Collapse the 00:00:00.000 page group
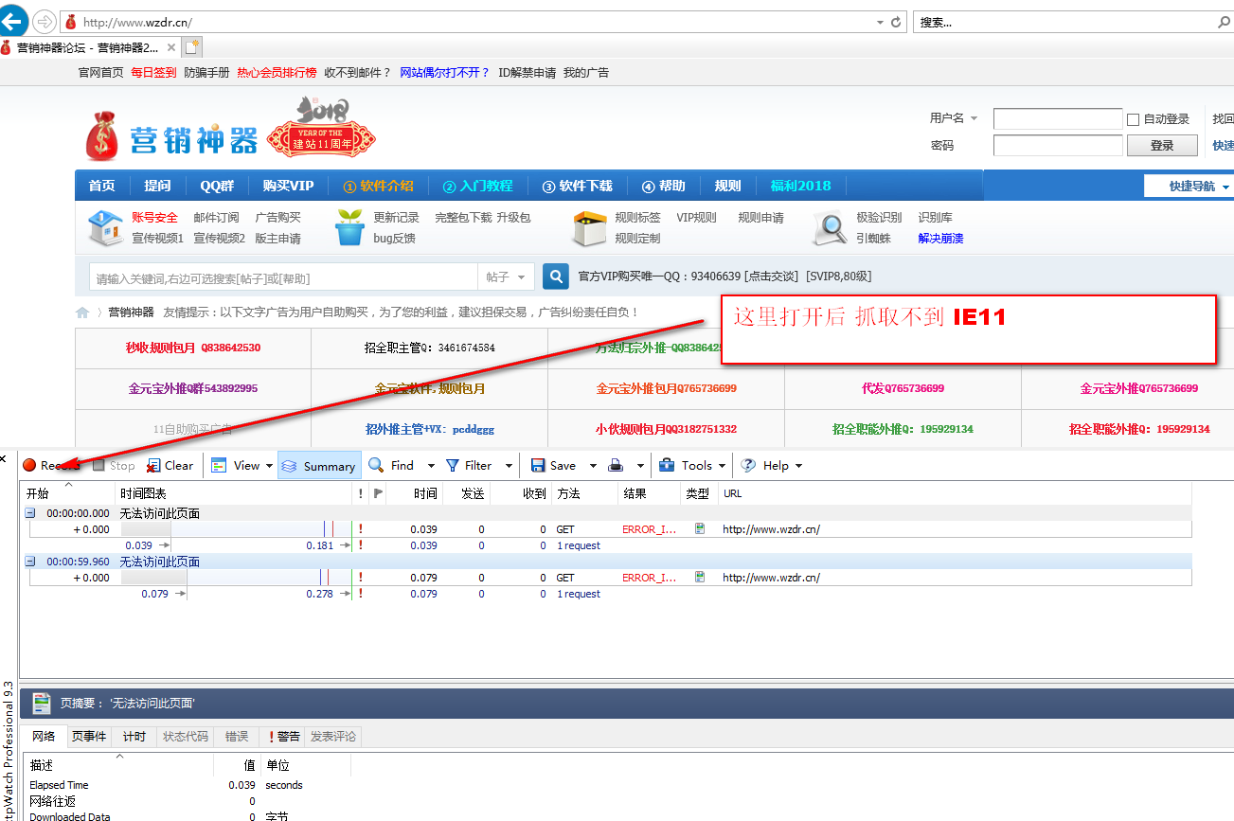 click(x=30, y=513)
